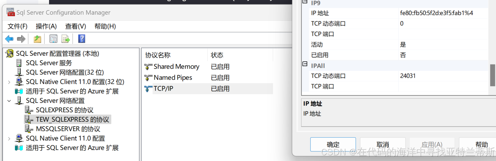Collapse the SQL Server 网络配置 node

click(x=9, y=101)
